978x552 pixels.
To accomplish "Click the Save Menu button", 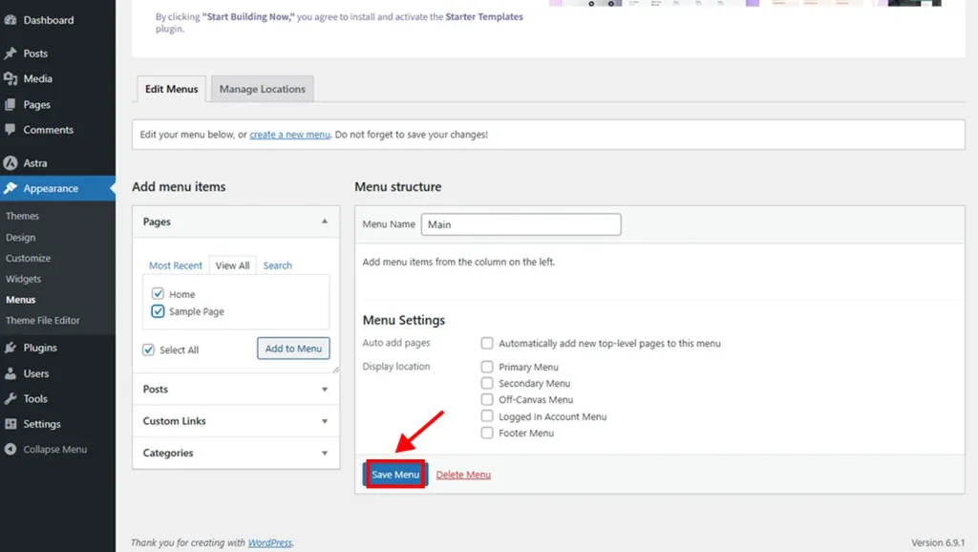I will (394, 474).
